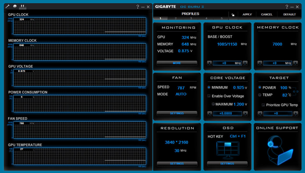Image resolution: width=305 pixels, height=173 pixels.
Task: Click the MEMORY CLOCK graph area
Action: point(80,52)
